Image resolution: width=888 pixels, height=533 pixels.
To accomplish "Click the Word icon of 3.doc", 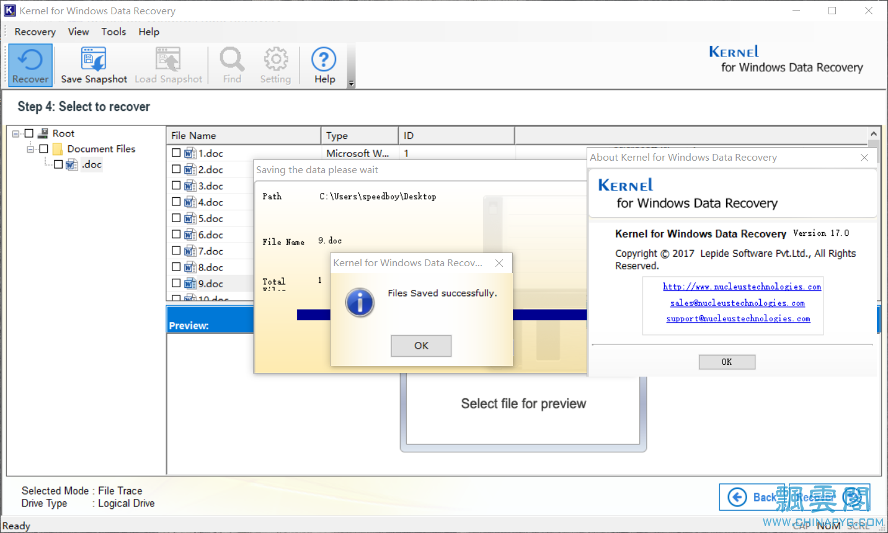I will tap(190, 186).
